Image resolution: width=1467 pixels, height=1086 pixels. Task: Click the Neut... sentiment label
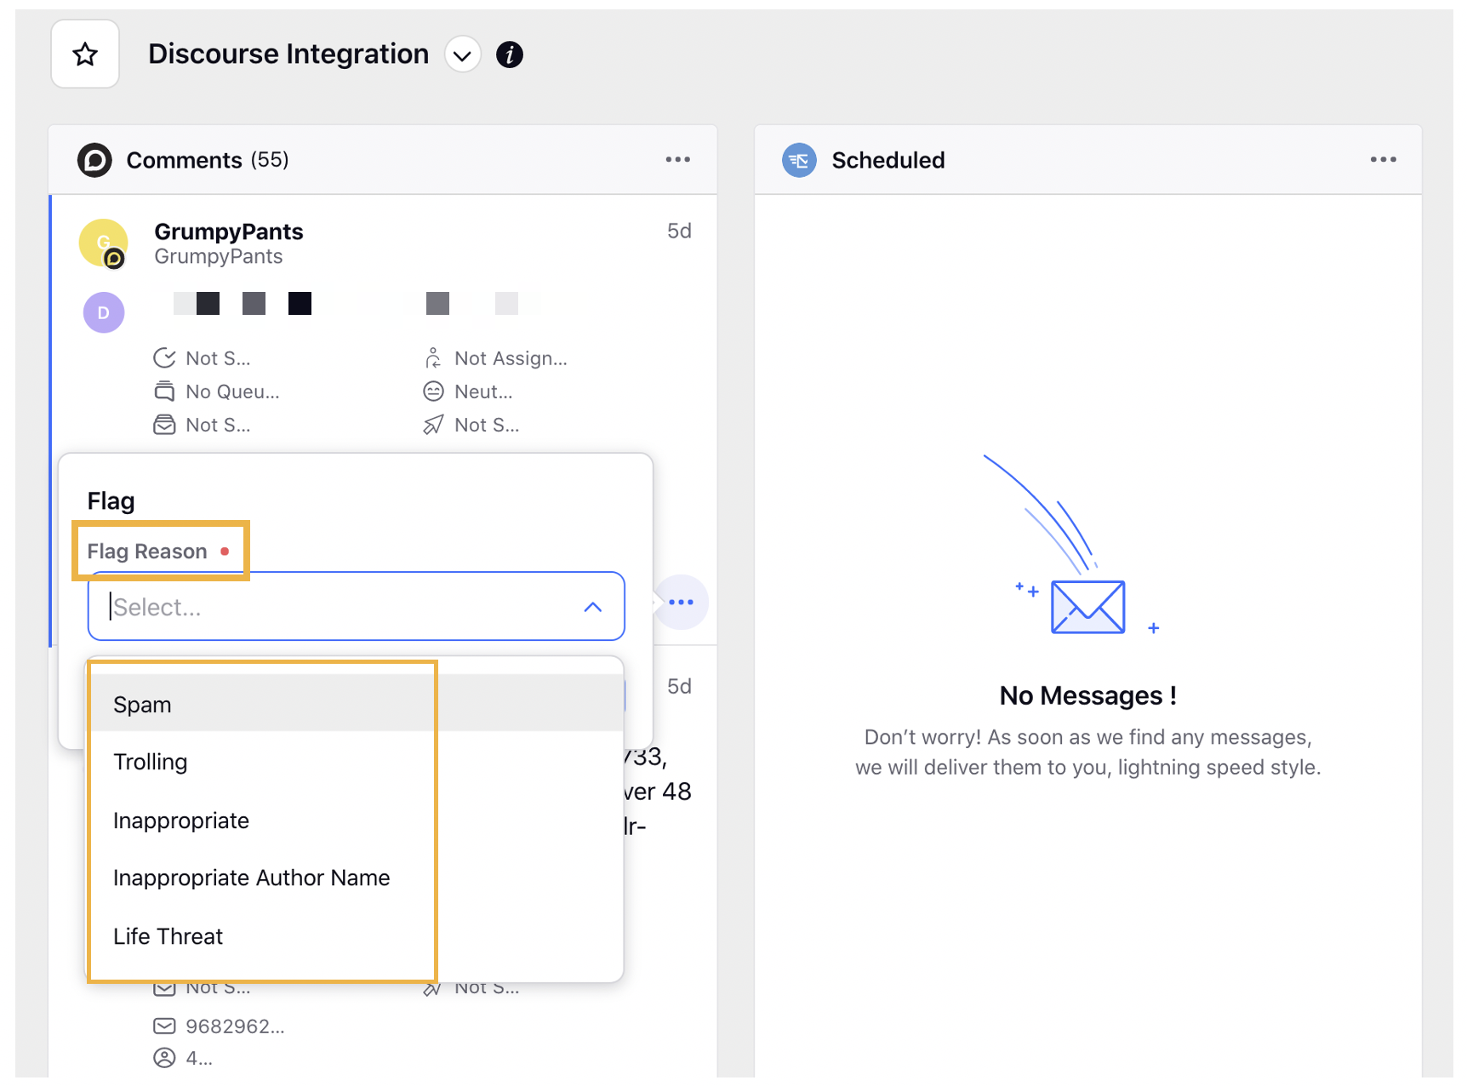pyautogui.click(x=483, y=392)
